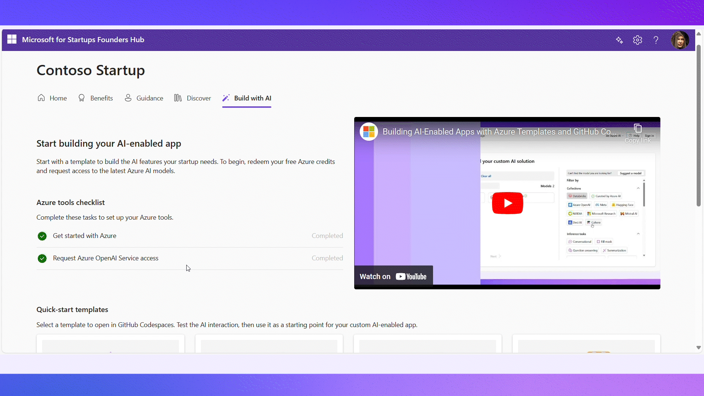Click the Suggest a model button
The width and height of the screenshot is (704, 396).
click(631, 173)
